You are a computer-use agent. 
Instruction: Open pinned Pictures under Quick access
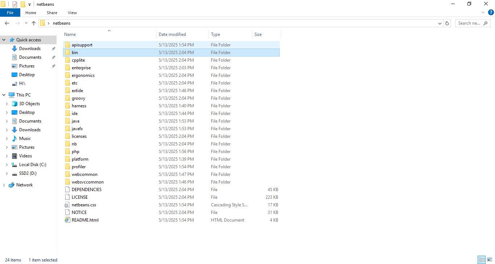(27, 66)
